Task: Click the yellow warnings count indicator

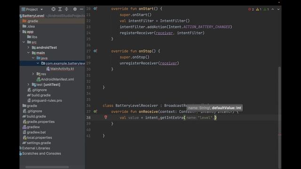Action: 259,9
